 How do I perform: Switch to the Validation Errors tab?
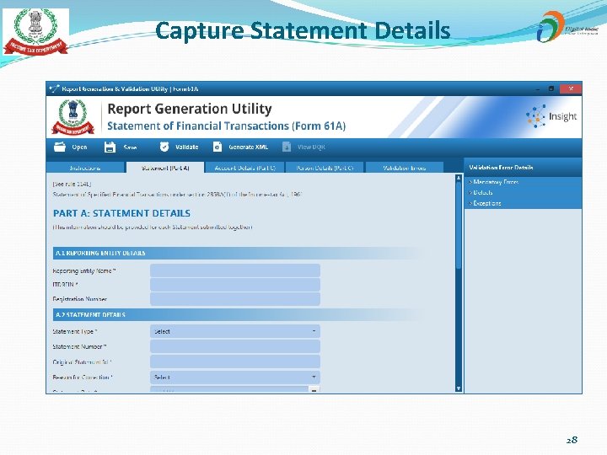tap(404, 168)
